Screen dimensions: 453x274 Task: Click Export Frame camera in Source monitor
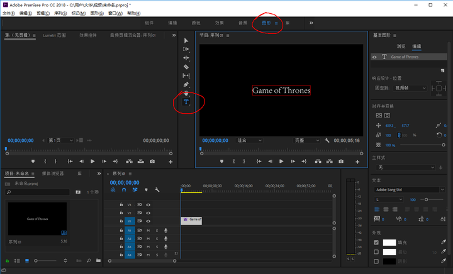click(152, 162)
